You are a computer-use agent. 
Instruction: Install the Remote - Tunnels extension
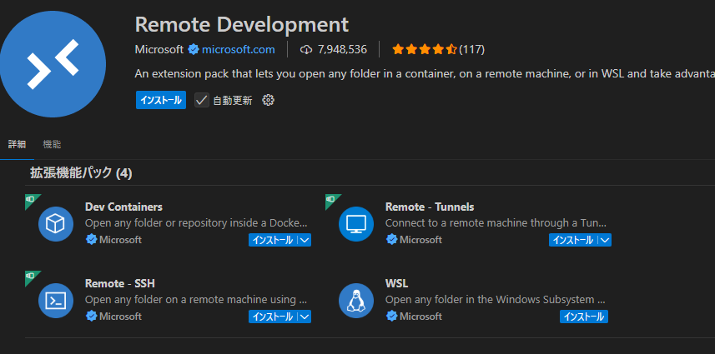point(573,240)
